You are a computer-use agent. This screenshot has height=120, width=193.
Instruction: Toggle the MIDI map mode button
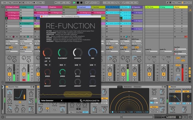click(x=179, y=2)
